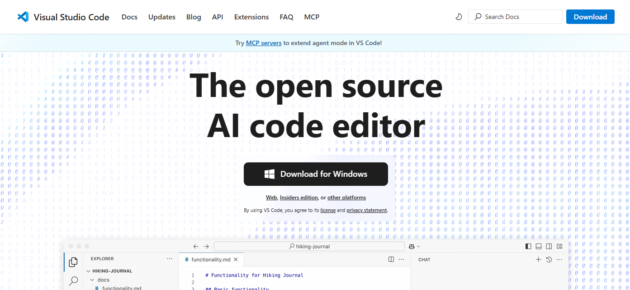Click the Visual Studio Code logo icon

pyautogui.click(x=23, y=17)
